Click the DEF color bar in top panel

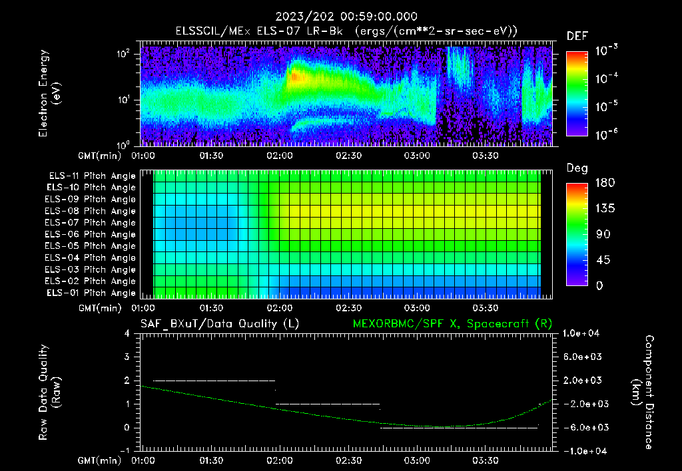click(x=577, y=94)
